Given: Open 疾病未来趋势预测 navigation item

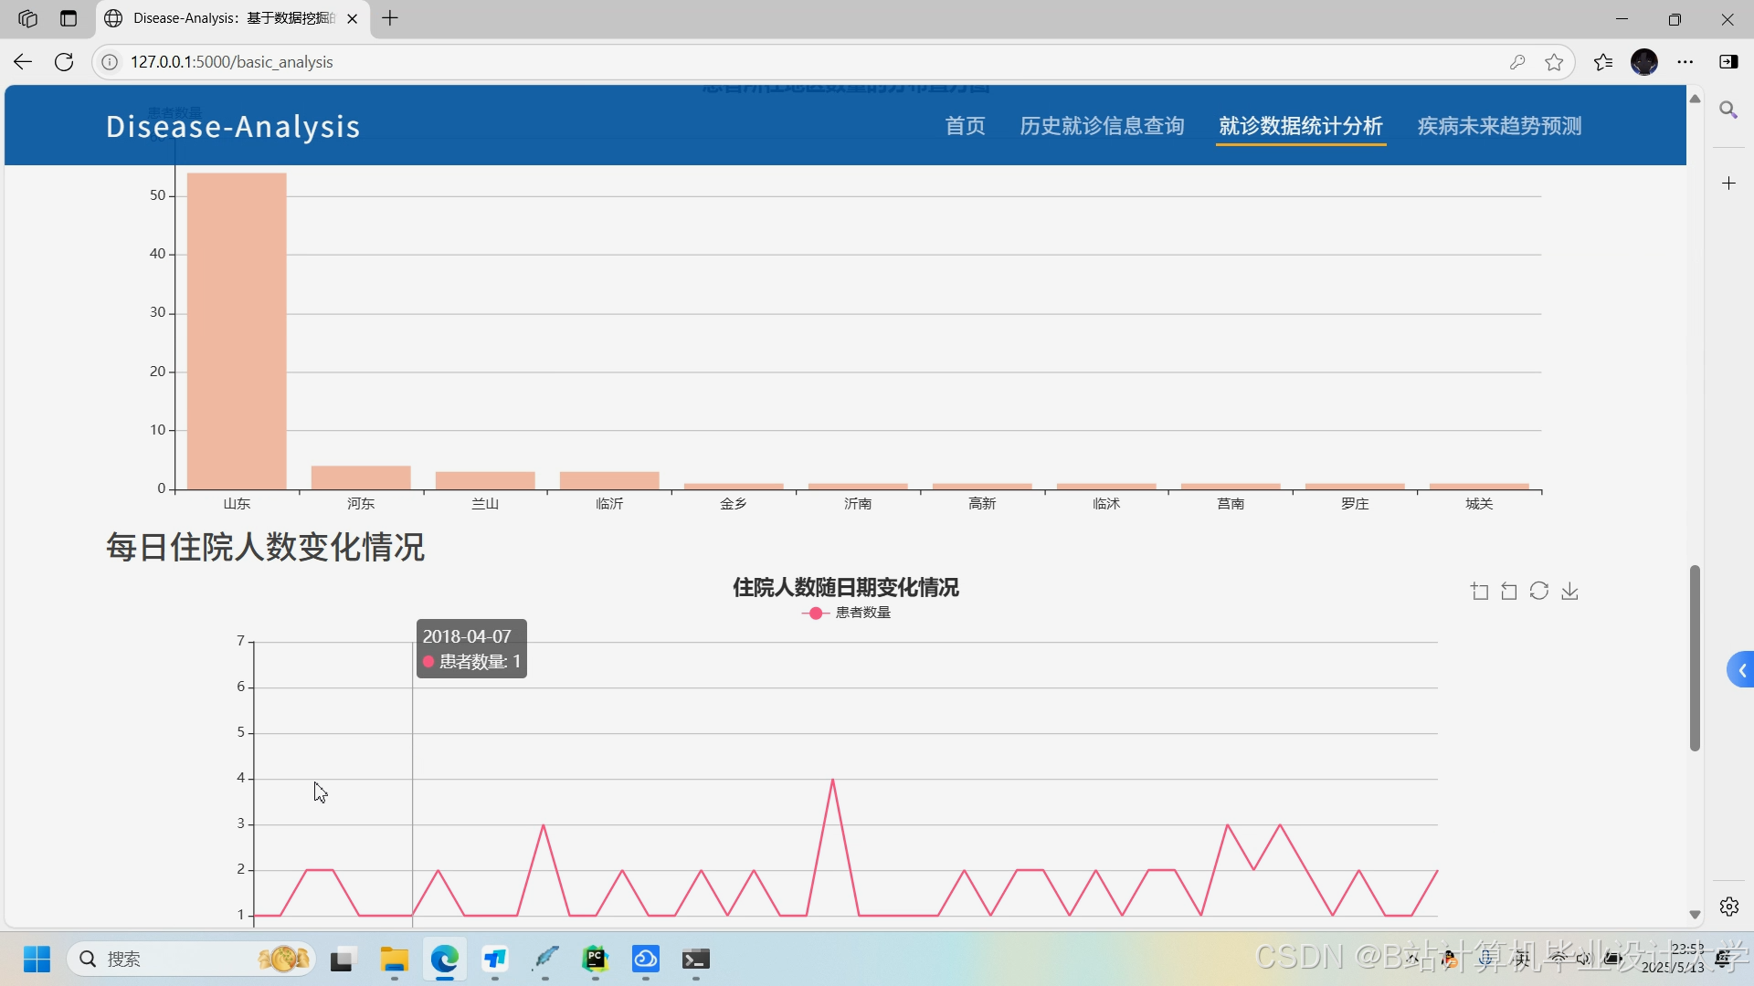Looking at the screenshot, I should point(1498,125).
